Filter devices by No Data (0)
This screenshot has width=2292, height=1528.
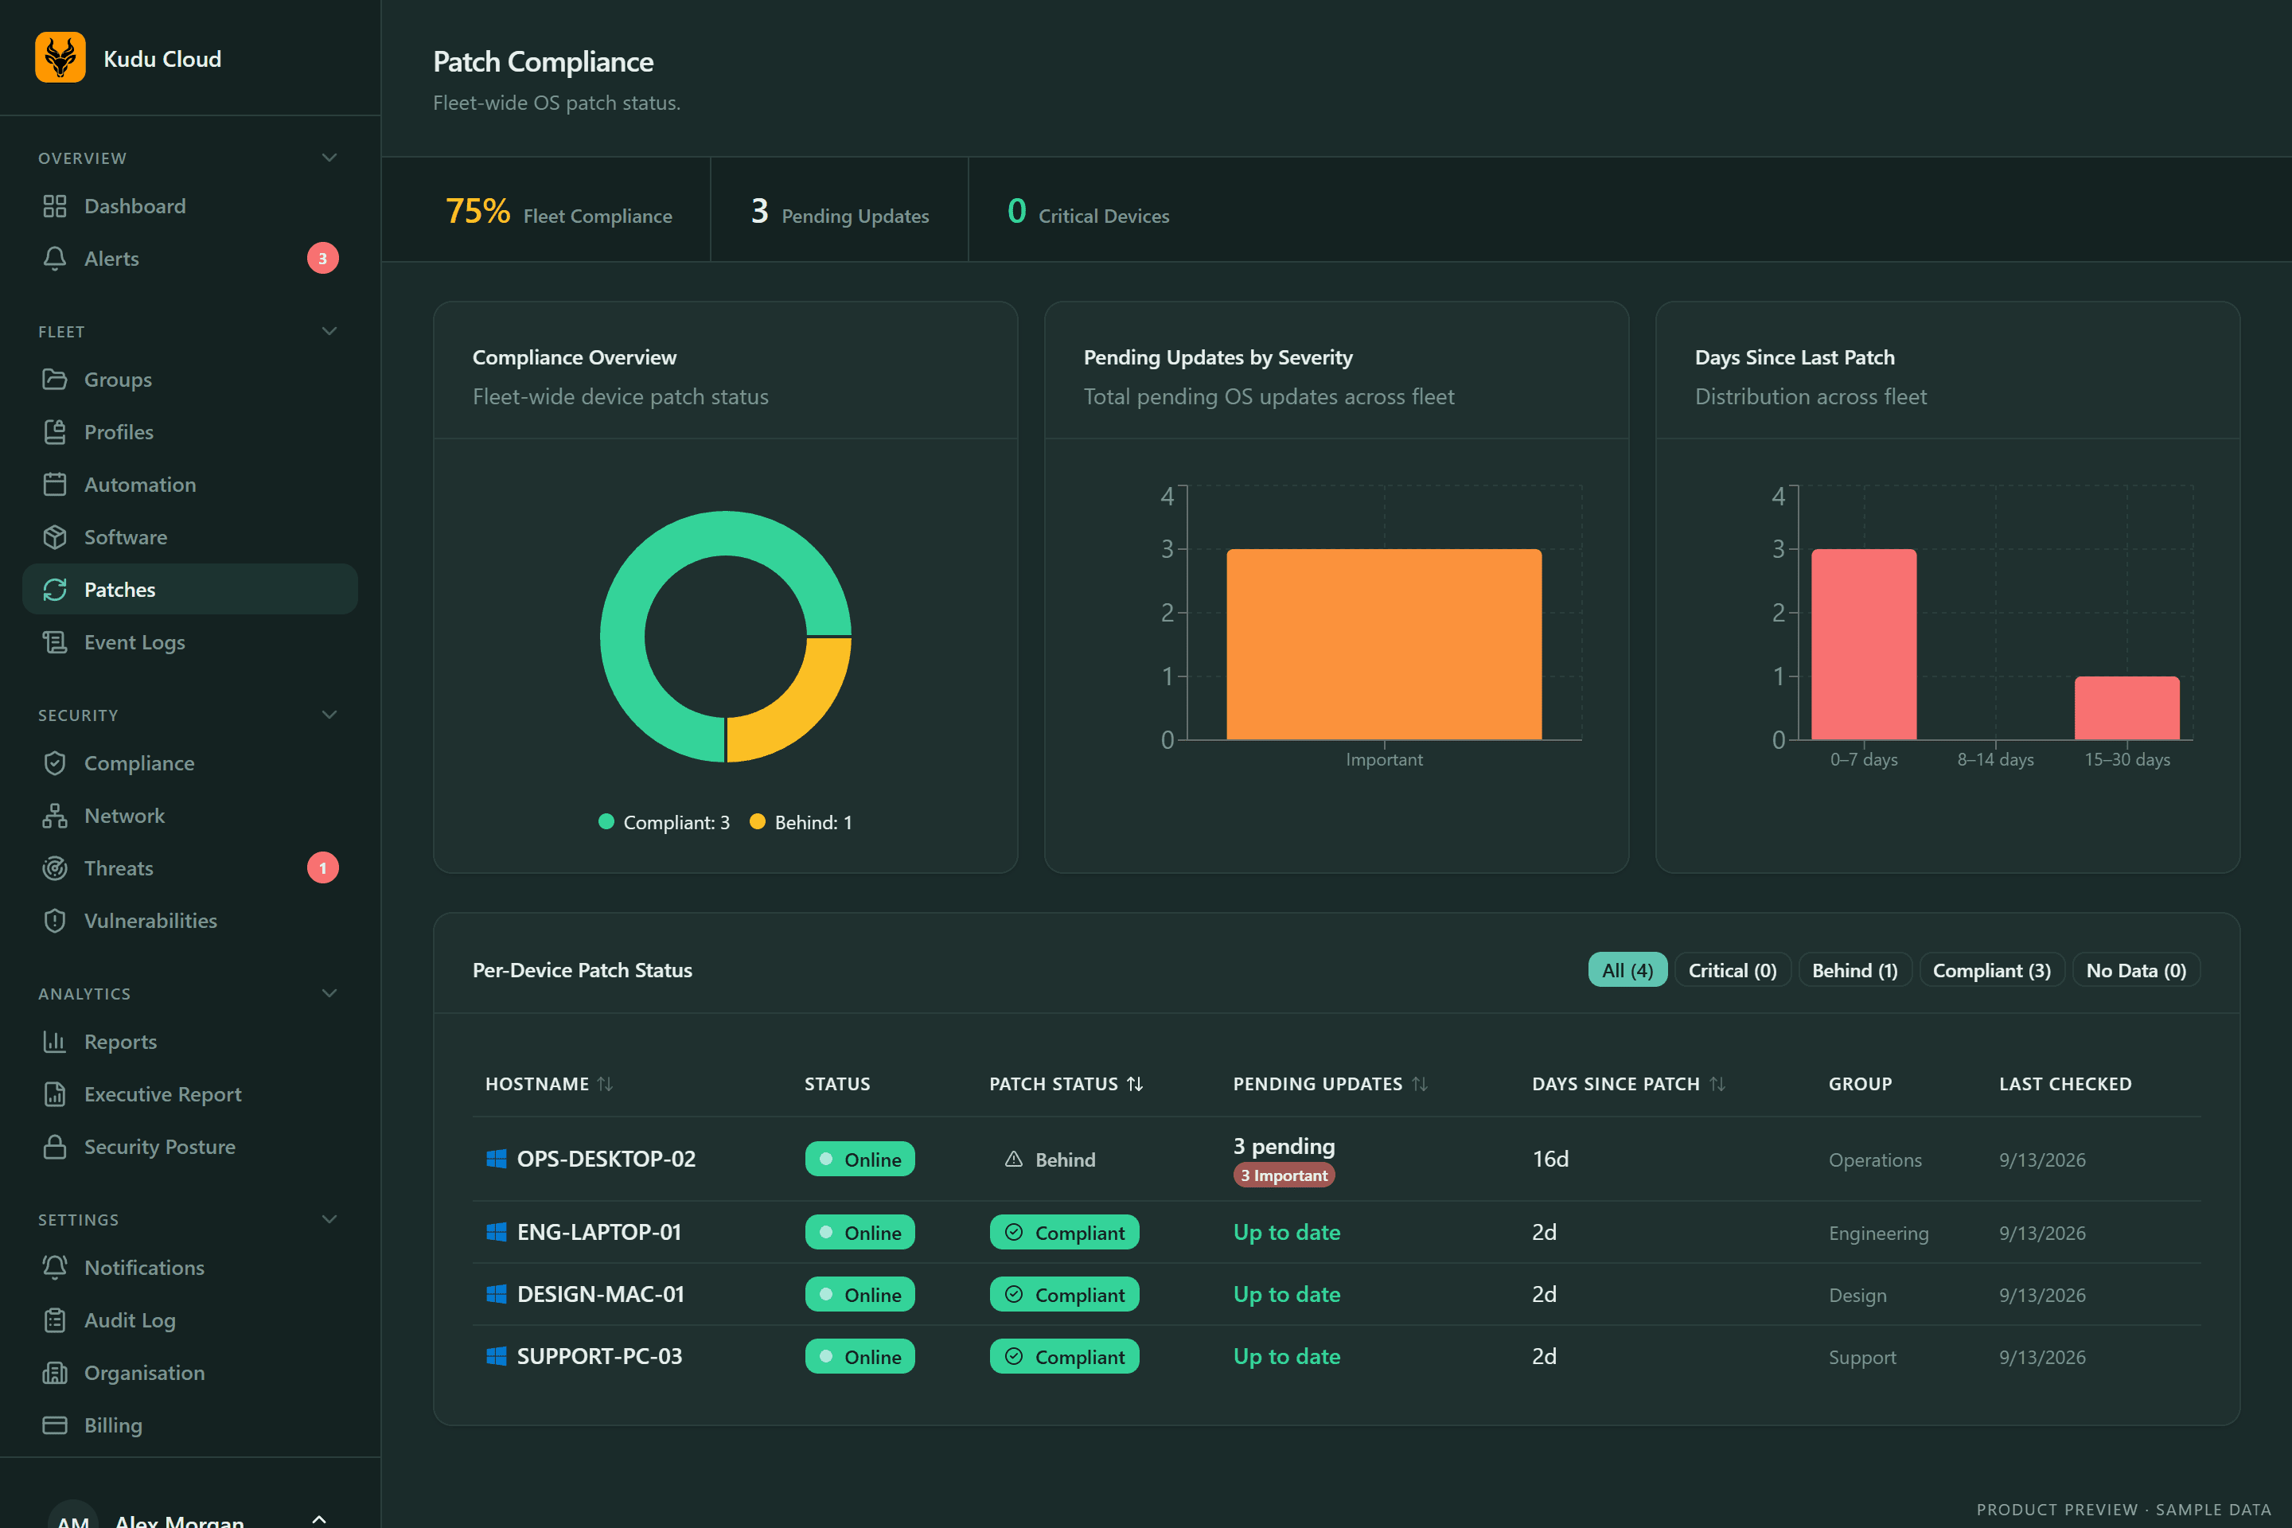(2136, 971)
